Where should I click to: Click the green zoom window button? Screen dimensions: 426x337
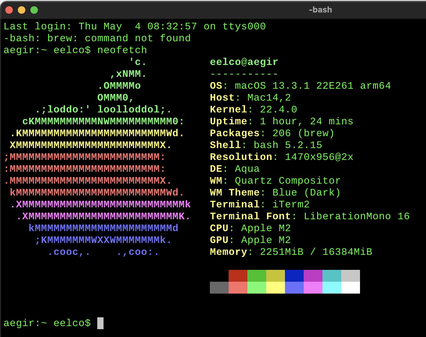[34, 10]
